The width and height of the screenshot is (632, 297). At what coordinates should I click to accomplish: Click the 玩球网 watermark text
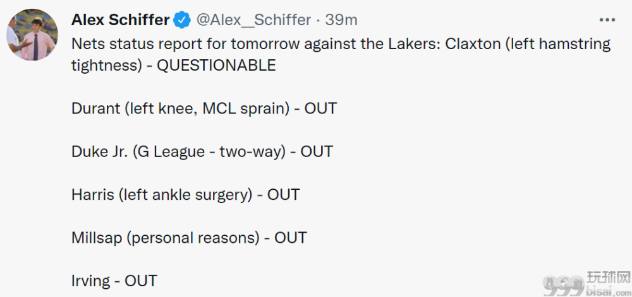point(608,277)
